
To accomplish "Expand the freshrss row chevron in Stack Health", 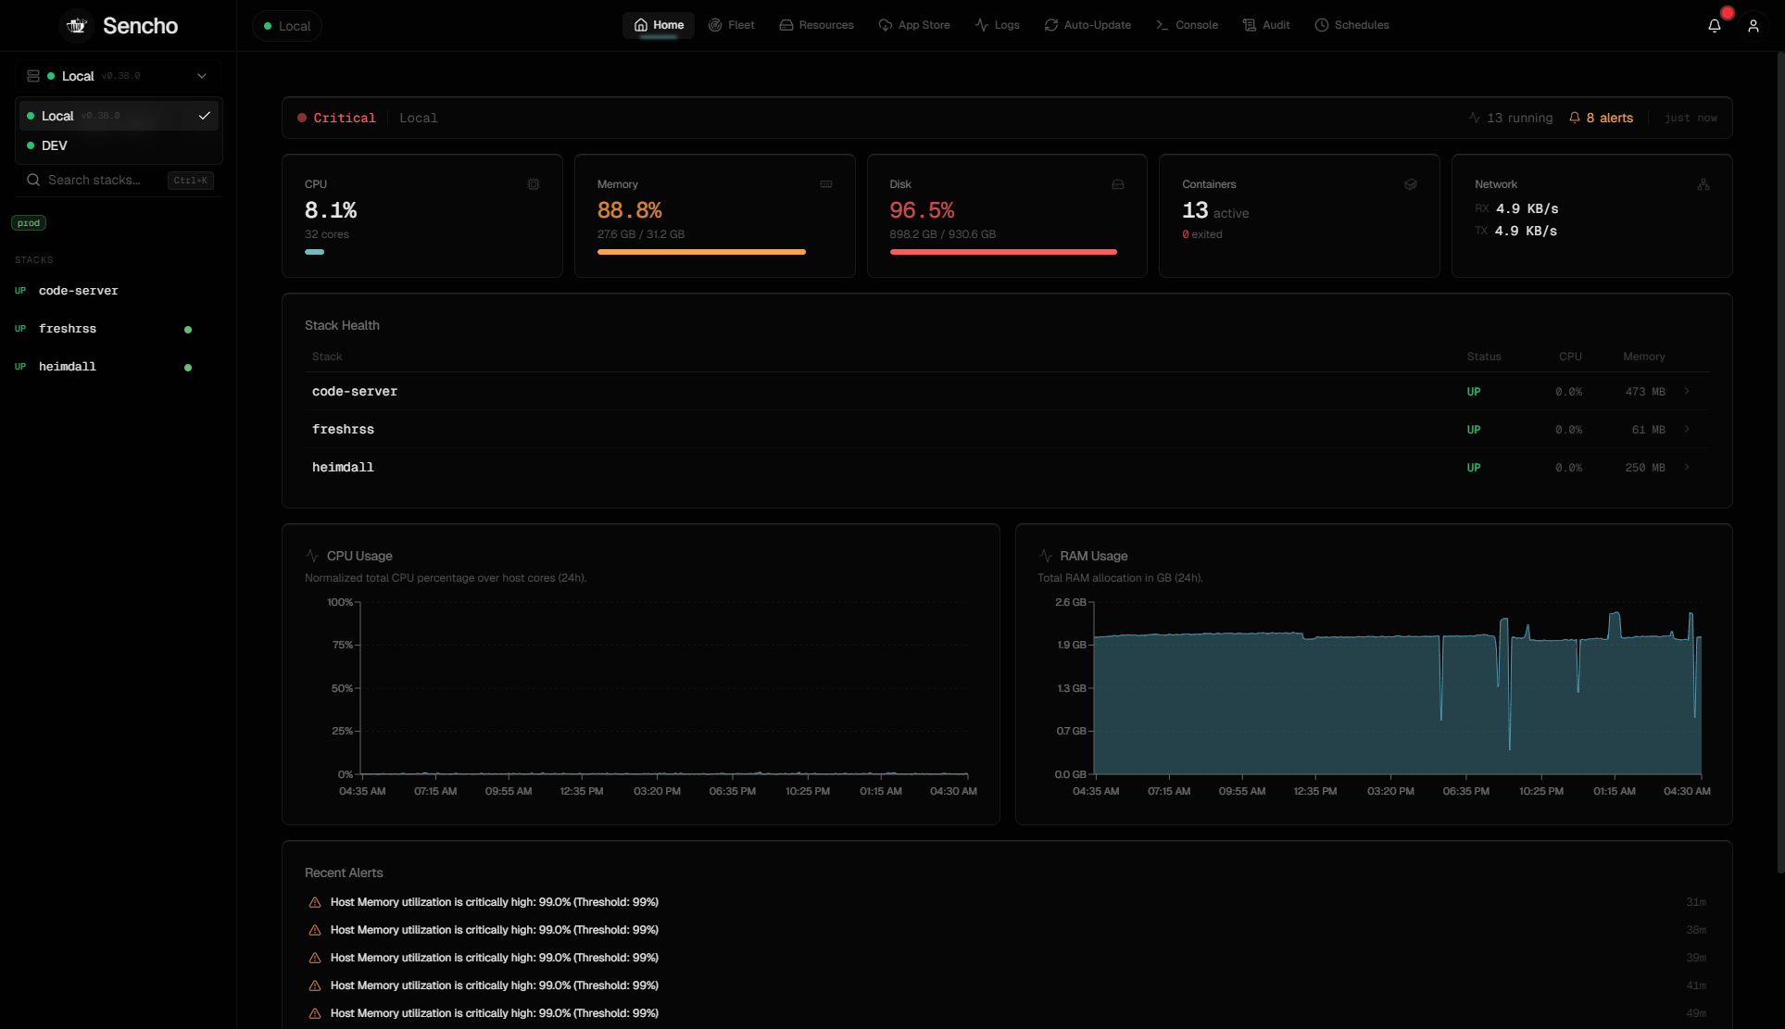I will pyautogui.click(x=1687, y=430).
